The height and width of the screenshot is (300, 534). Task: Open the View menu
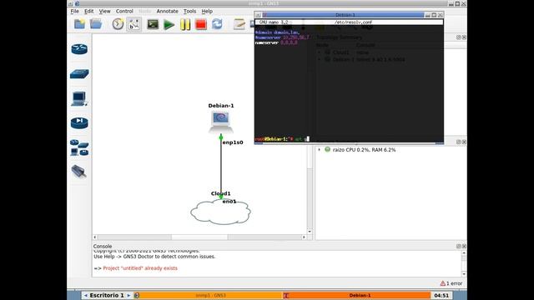(x=104, y=11)
